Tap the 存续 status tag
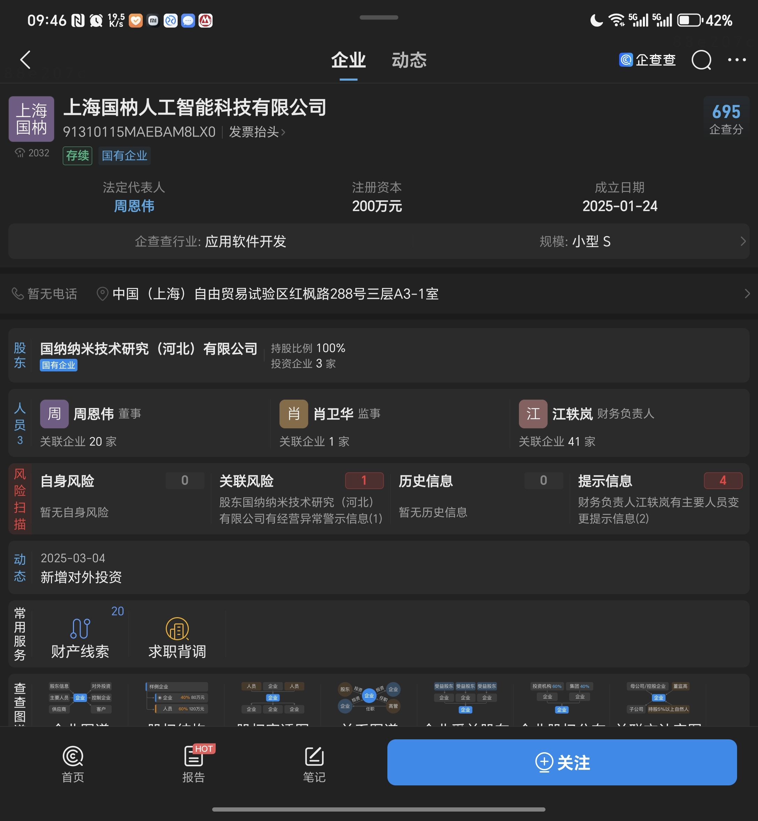758x821 pixels. (77, 155)
